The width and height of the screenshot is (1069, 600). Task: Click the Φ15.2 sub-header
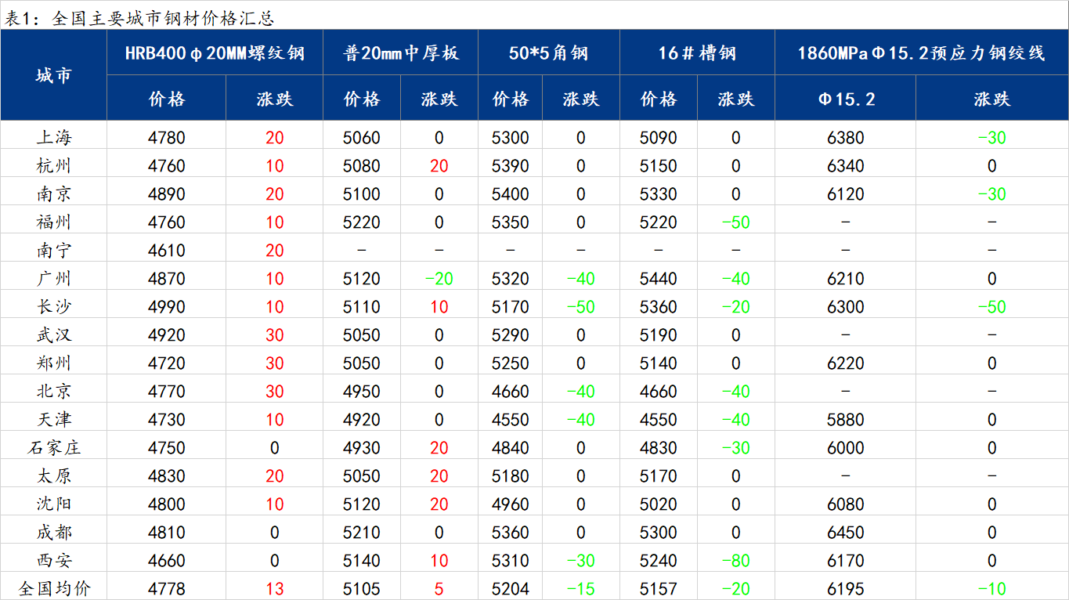click(x=846, y=99)
